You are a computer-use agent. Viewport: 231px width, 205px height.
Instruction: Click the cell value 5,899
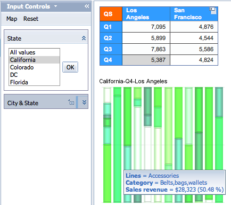pos(146,38)
